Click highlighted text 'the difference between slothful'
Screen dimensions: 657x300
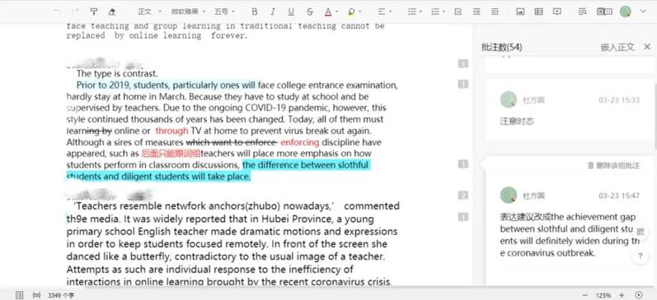tap(306, 165)
